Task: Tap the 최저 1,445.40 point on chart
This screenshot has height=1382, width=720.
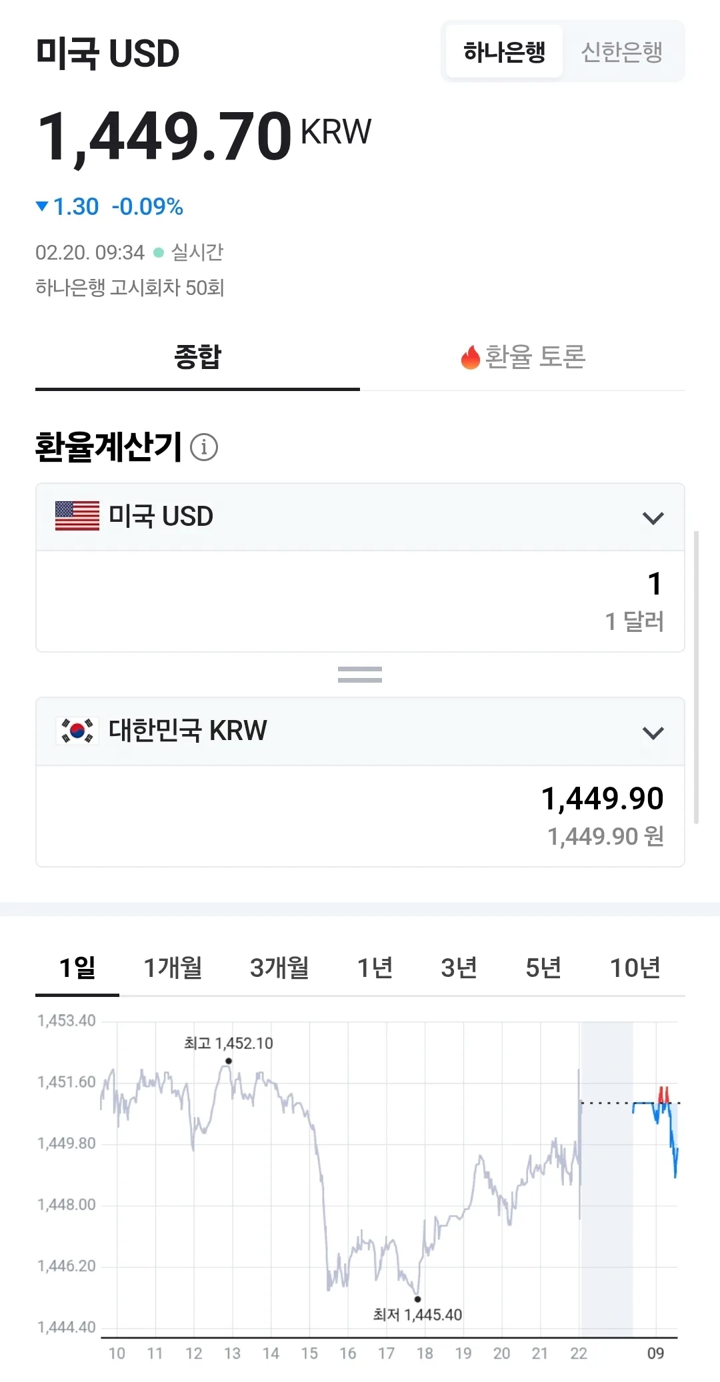Action: point(417,1299)
